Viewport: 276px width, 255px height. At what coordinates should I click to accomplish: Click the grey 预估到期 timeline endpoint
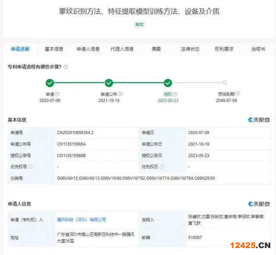pos(225,83)
